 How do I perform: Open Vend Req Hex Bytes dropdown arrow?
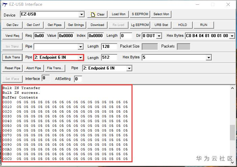coord(232,36)
